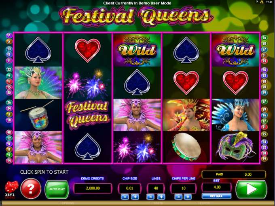Decrease chip size with minus button
Image resolution: width=275 pixels, height=206 pixels.
point(125,197)
